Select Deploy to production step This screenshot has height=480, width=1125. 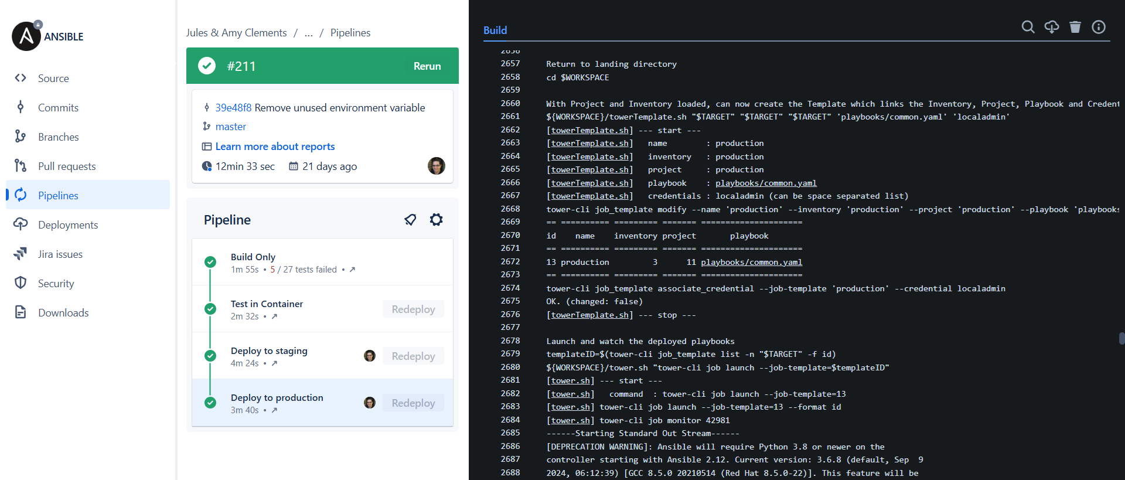322,403
